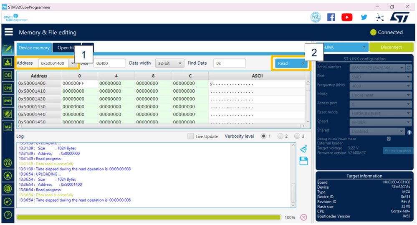Enable the Live Update checkbox

point(190,136)
